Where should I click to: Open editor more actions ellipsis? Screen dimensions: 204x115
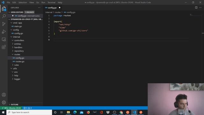(200, 8)
